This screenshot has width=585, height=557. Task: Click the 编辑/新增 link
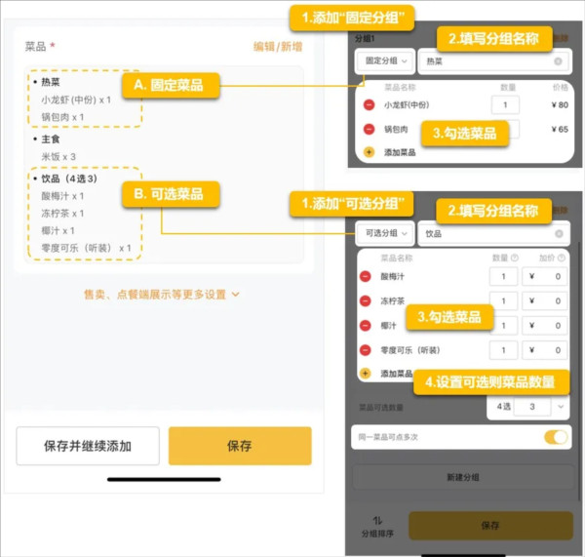click(278, 47)
